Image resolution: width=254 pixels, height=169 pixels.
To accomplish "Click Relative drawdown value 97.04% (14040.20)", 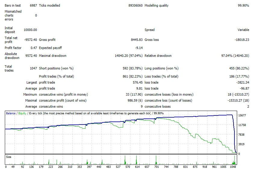I will [235, 56].
